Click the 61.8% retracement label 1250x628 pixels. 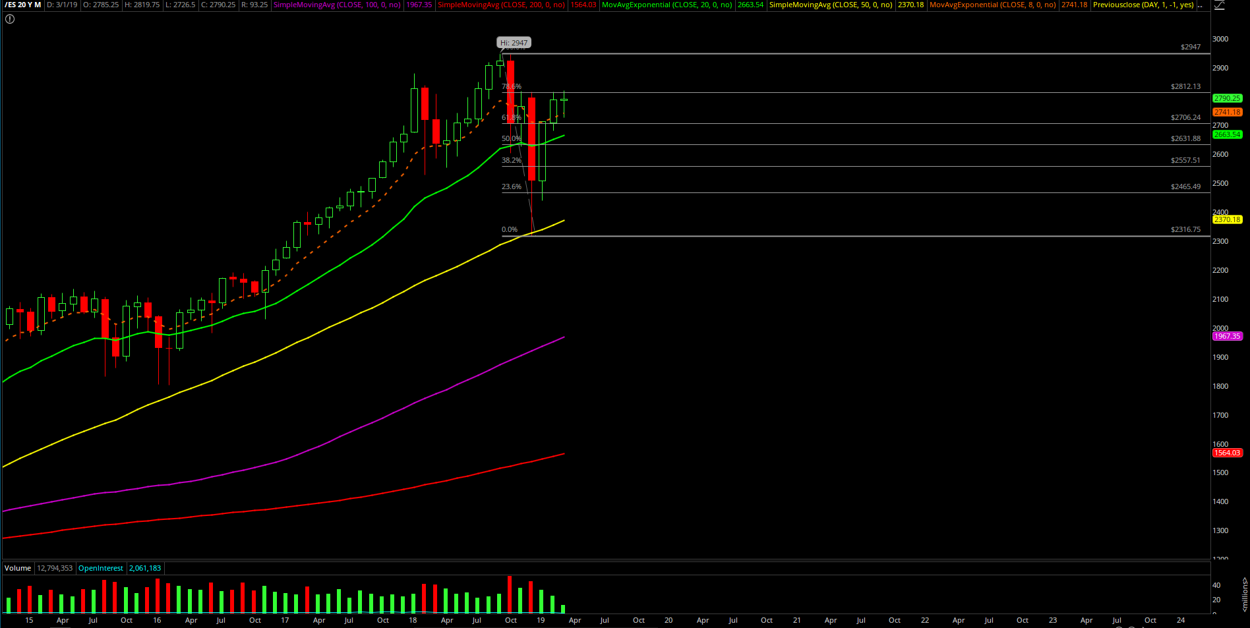click(x=512, y=117)
